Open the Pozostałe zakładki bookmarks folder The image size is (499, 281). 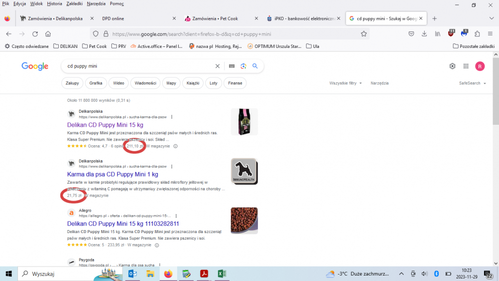474,46
